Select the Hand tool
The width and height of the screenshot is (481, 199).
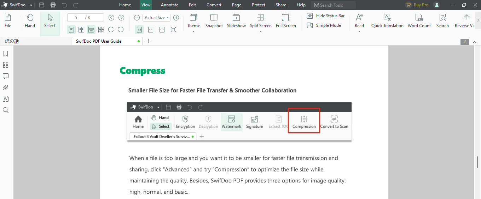click(30, 21)
